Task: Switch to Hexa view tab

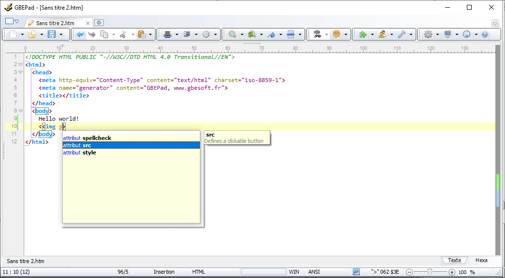Action: [x=481, y=260]
